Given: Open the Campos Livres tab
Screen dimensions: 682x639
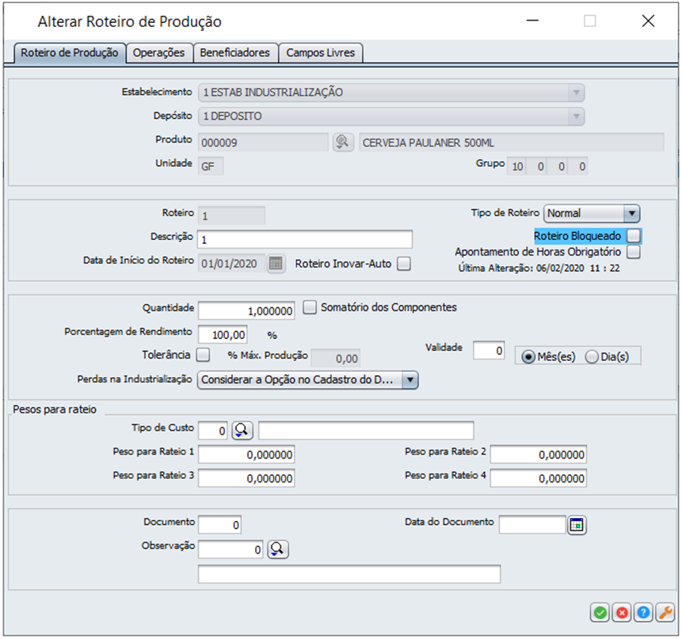Looking at the screenshot, I should [321, 52].
